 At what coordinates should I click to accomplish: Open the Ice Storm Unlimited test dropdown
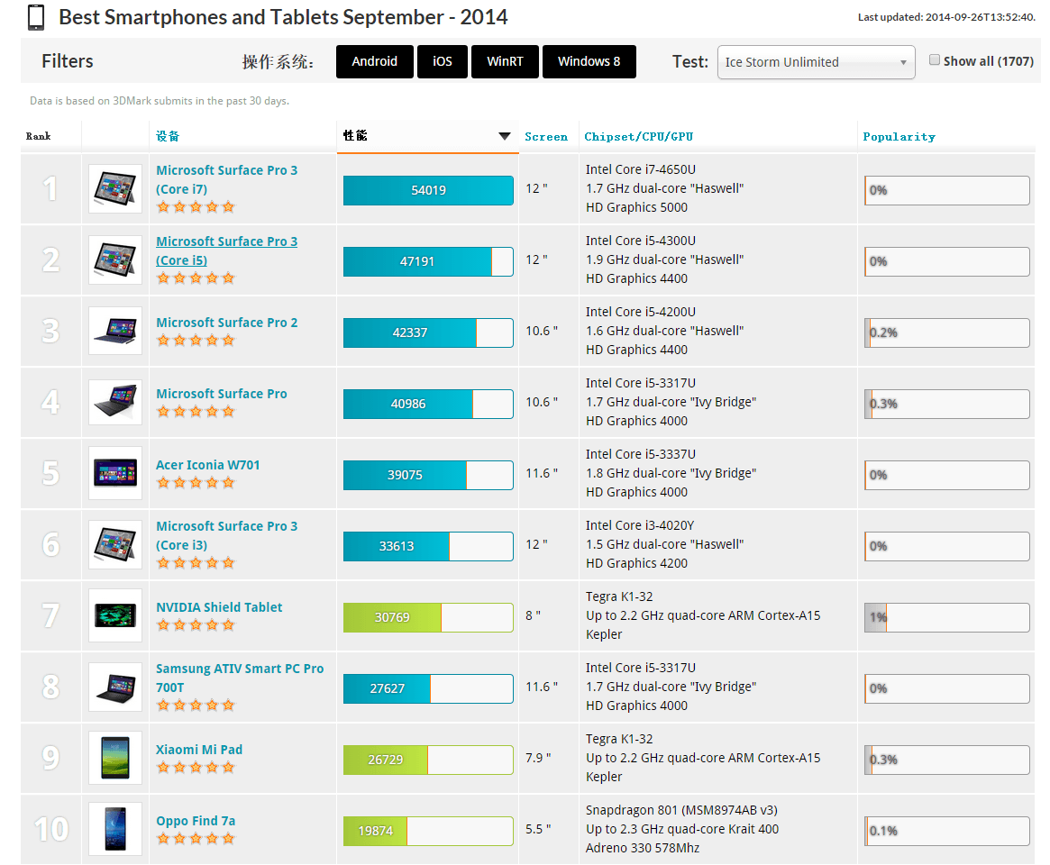pos(816,62)
